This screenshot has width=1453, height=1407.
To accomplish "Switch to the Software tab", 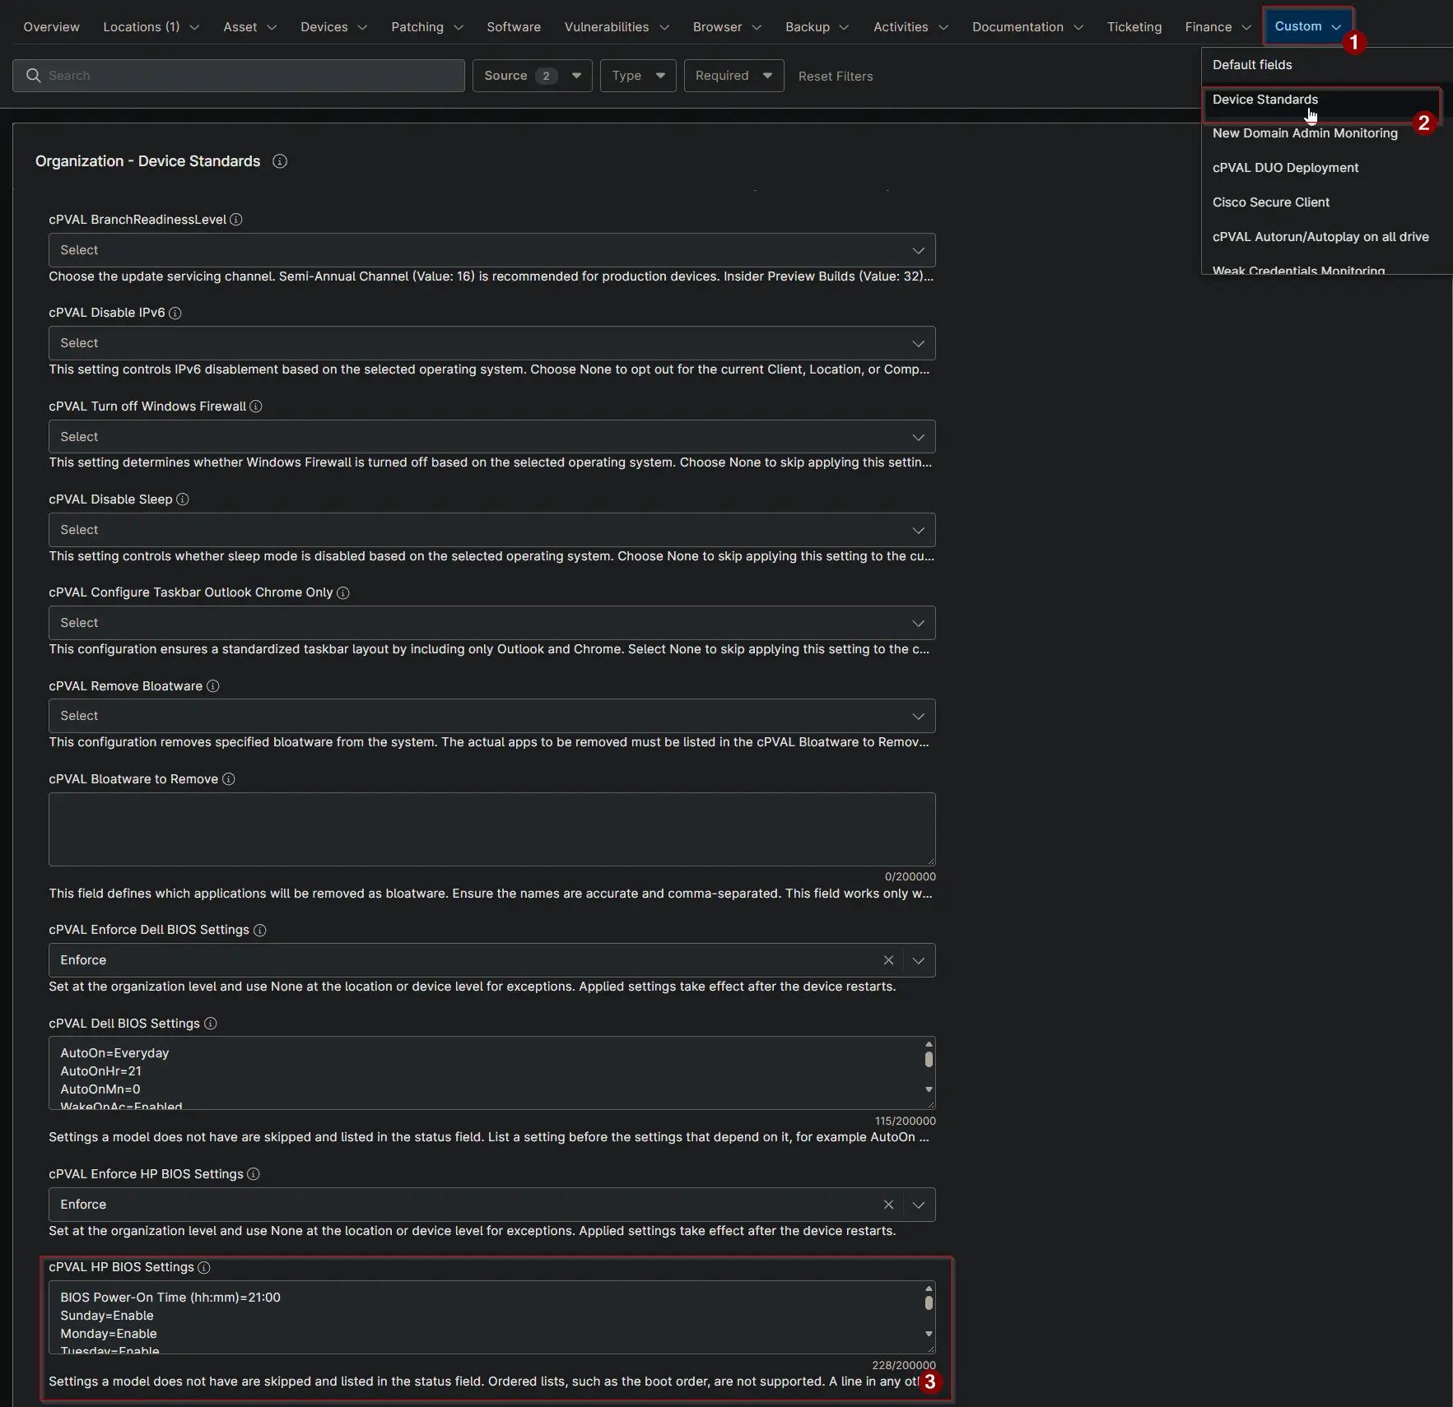I will pyautogui.click(x=514, y=27).
